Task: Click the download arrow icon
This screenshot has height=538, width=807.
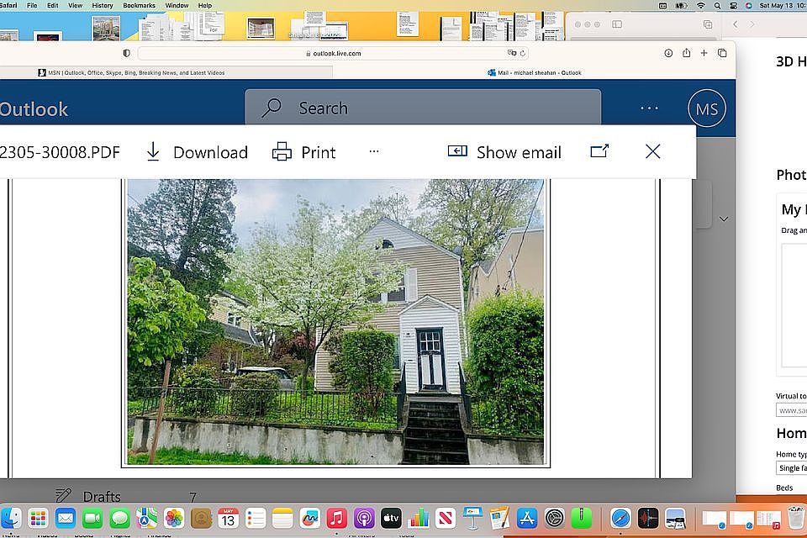Action: (153, 152)
